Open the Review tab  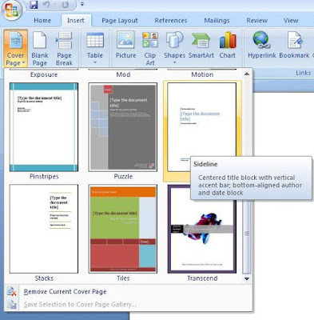(x=256, y=21)
